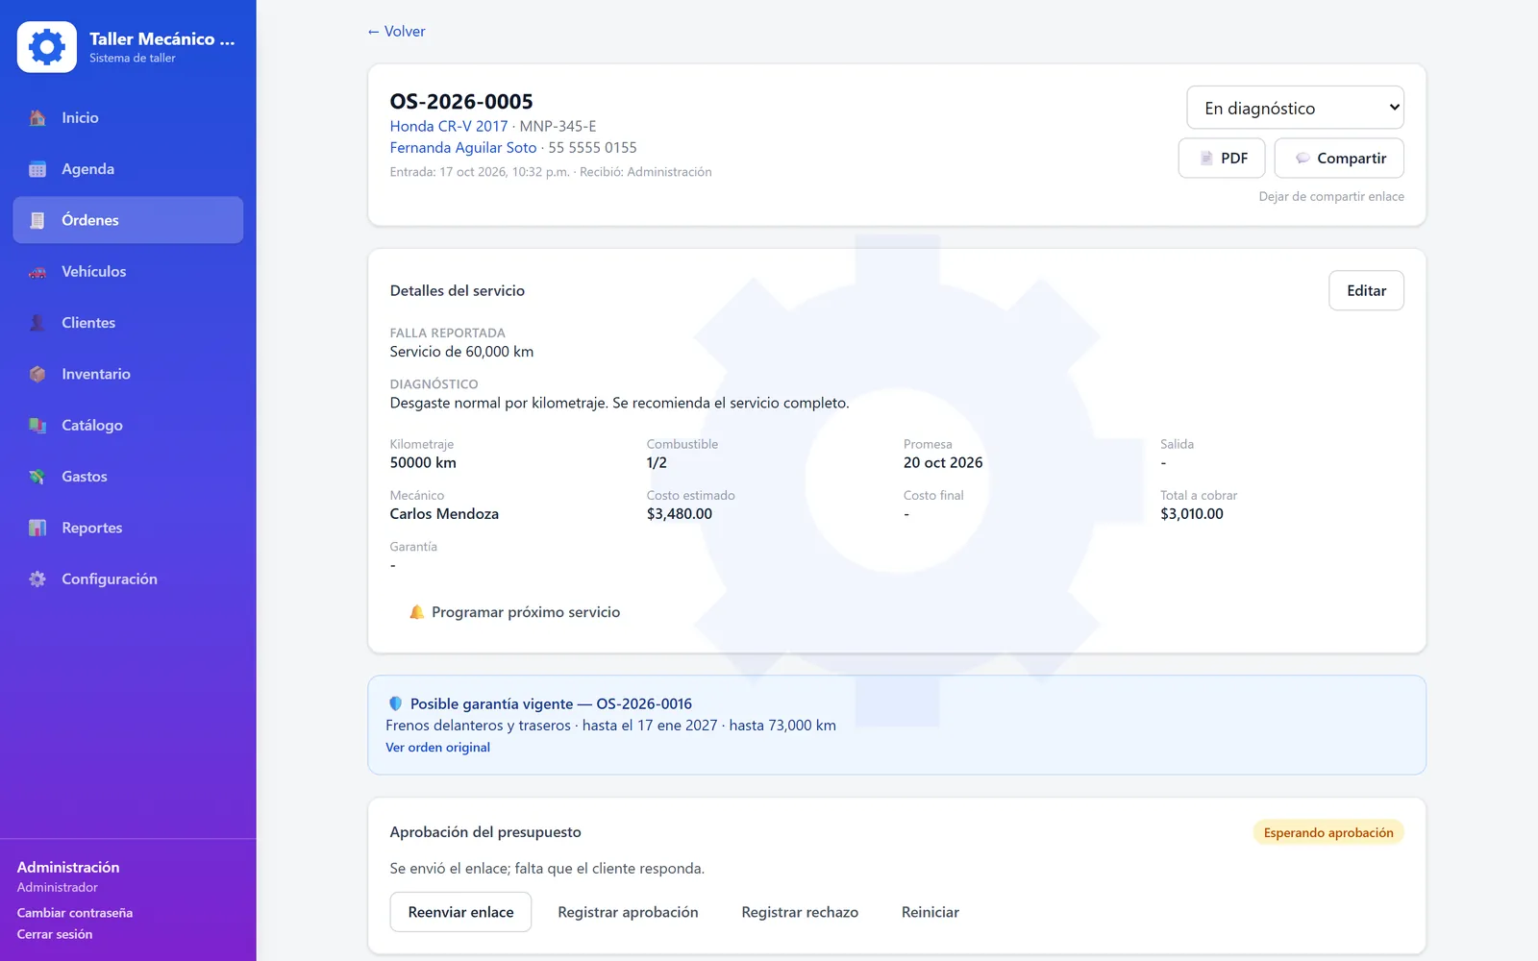The image size is (1538, 961).
Task: Click the Inventario box icon
Action: tap(37, 374)
